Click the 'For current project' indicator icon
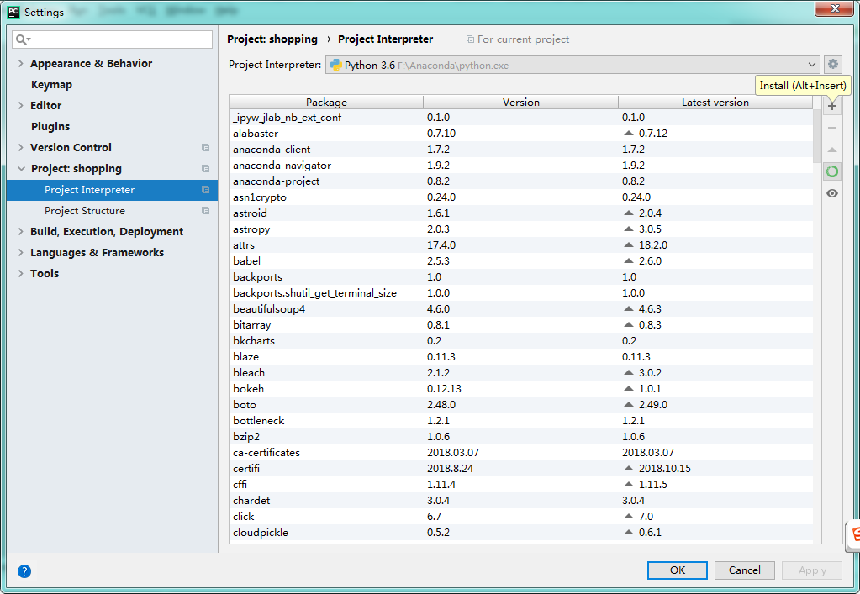The height and width of the screenshot is (594, 860). [472, 39]
